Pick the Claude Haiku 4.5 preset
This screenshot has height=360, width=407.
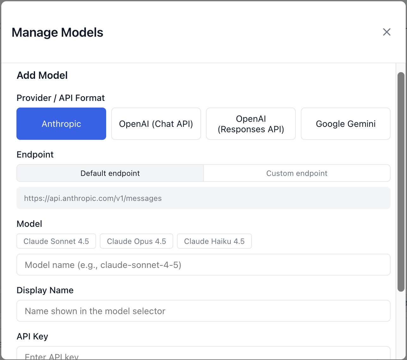tap(214, 241)
